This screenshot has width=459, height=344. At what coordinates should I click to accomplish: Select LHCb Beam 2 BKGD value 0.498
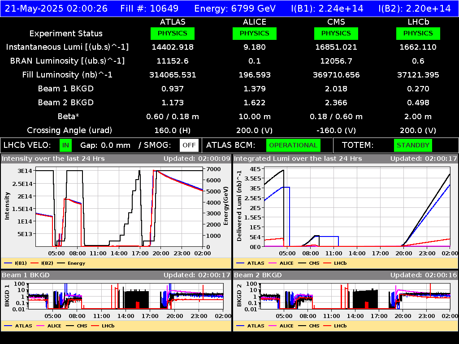(418, 103)
